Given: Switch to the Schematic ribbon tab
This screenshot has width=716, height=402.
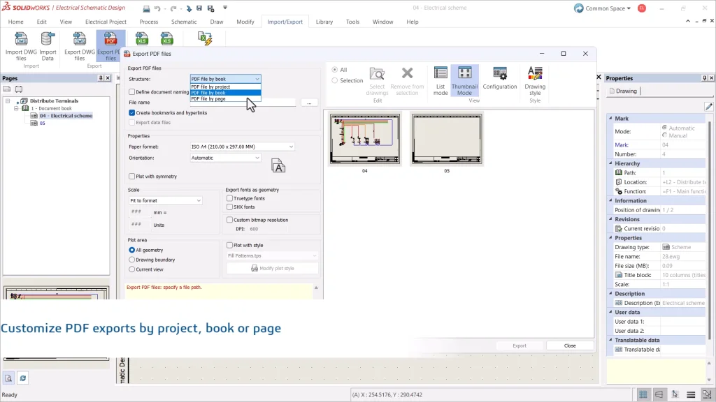Looking at the screenshot, I should [x=184, y=22].
